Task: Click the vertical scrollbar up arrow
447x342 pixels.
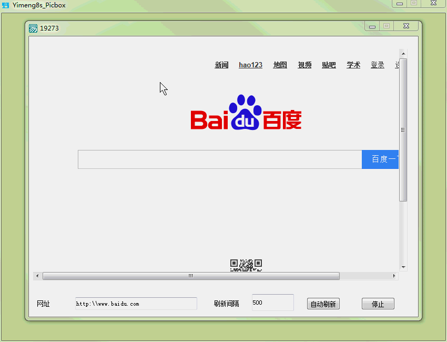Action: click(x=403, y=52)
